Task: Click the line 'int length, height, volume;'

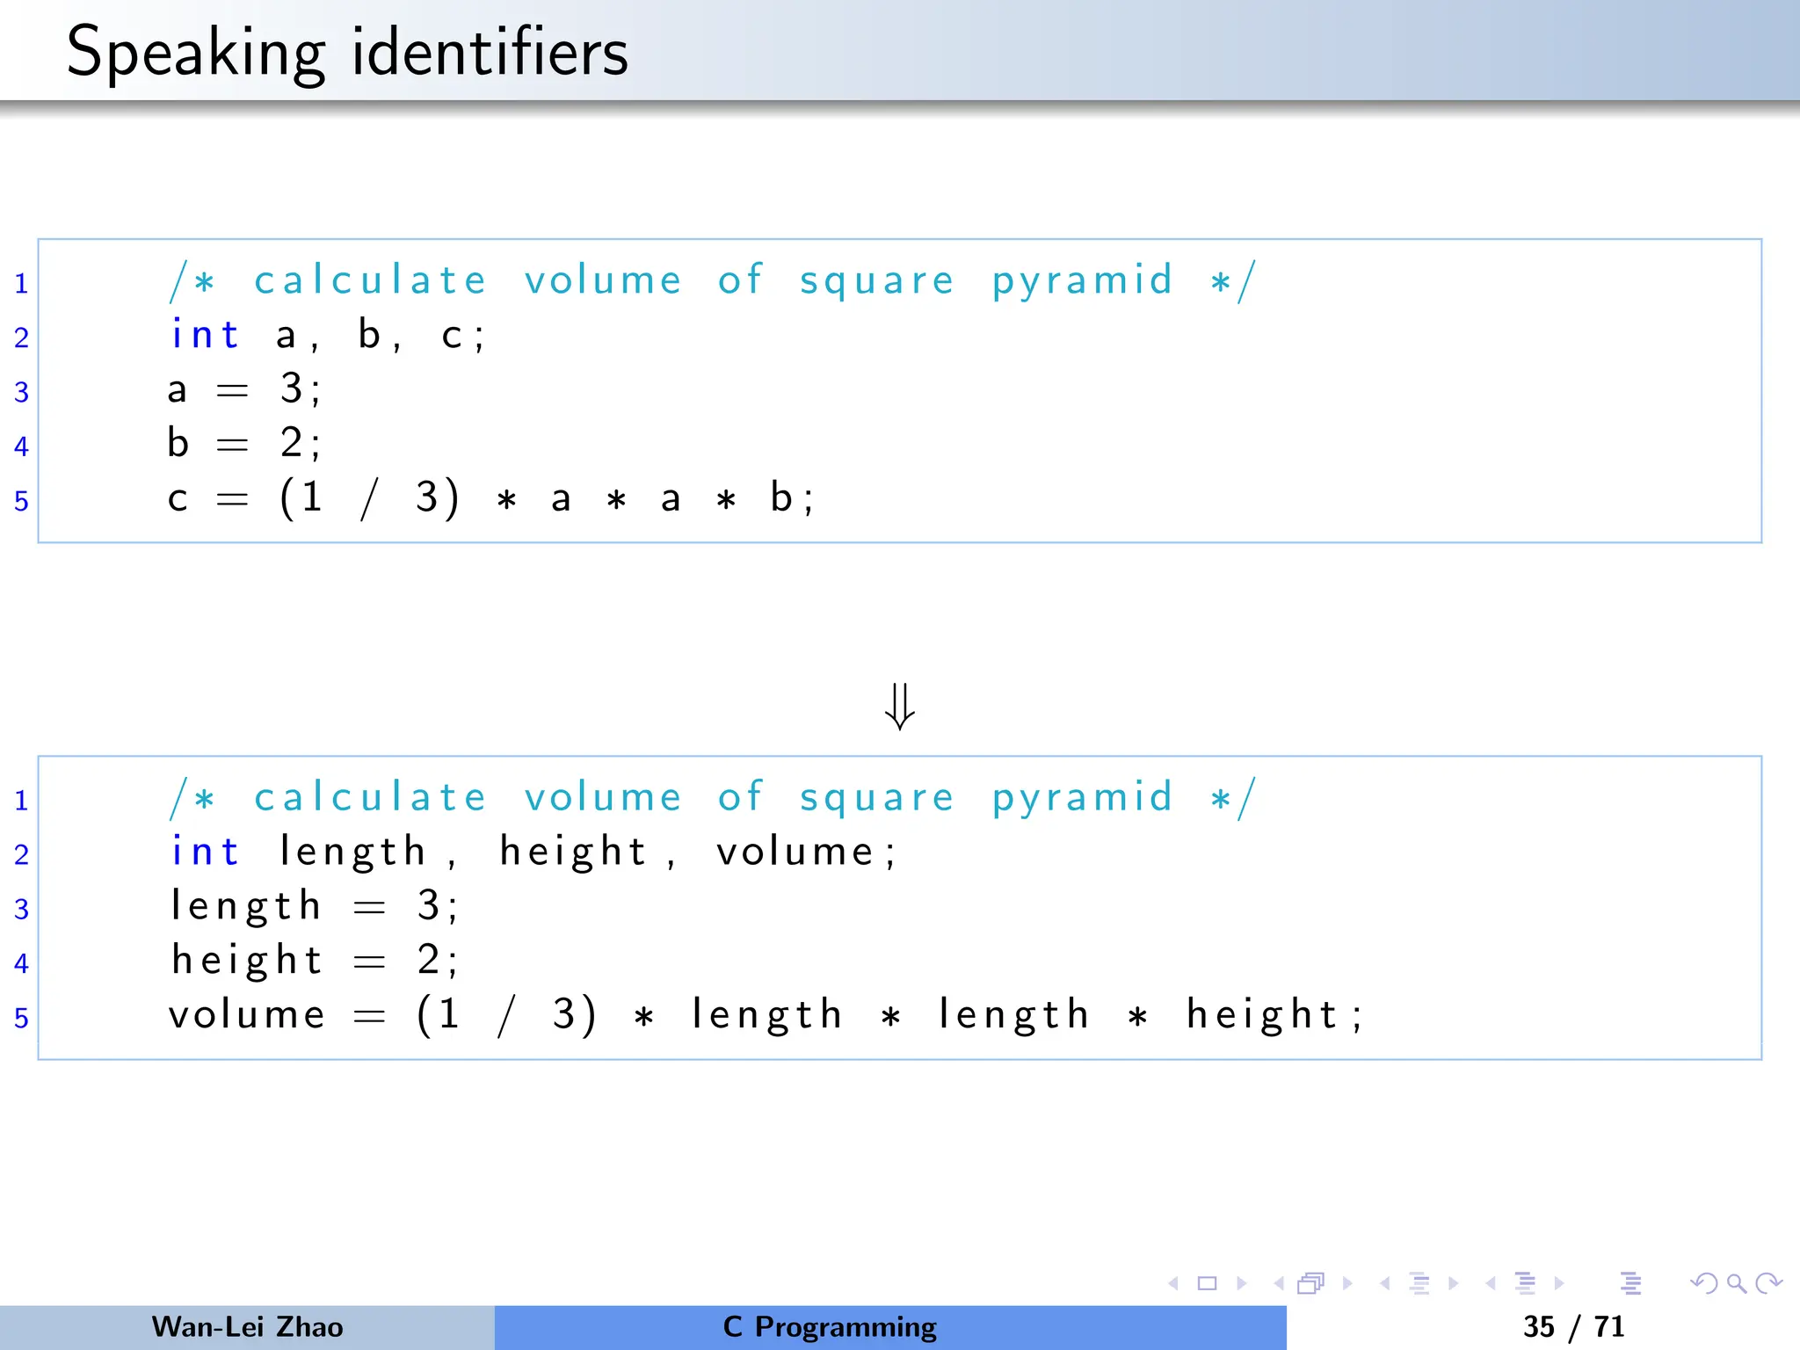Action: coord(533,853)
